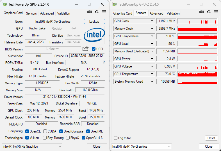Viewport: 221px width, 151px height.
Task: Click GPU-Z app icon in left title bar
Action: [x=5, y=4]
